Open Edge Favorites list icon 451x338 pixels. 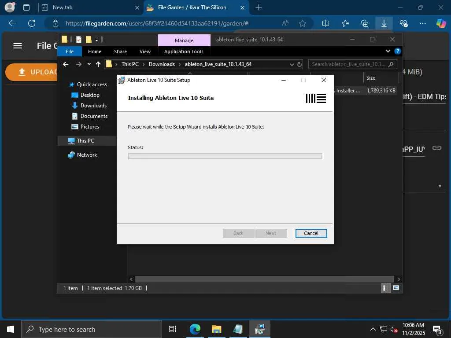pos(345,23)
